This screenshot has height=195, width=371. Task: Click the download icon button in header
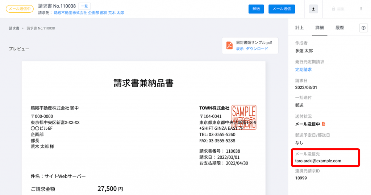click(x=313, y=9)
